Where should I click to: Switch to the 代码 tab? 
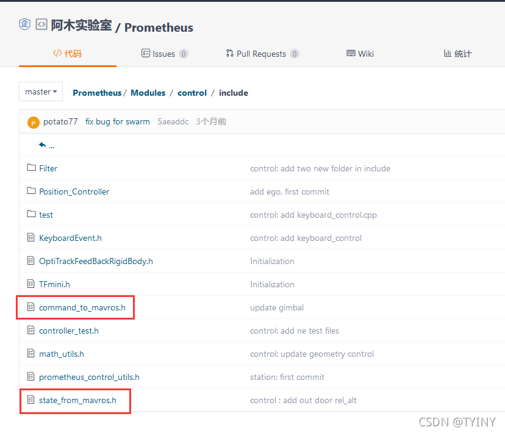tap(67, 54)
